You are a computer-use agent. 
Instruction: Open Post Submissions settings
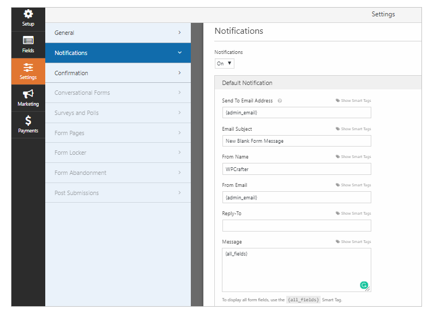tap(118, 193)
